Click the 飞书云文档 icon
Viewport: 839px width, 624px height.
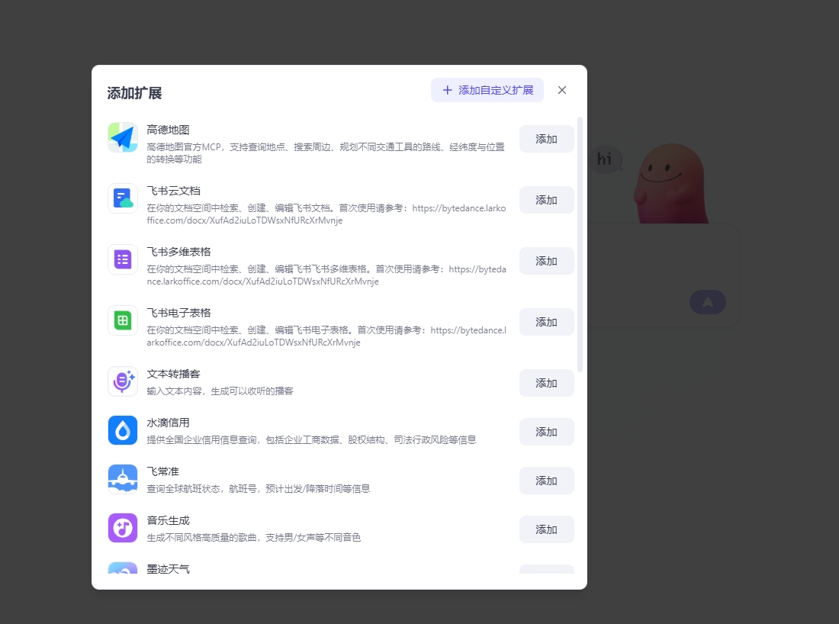[123, 198]
